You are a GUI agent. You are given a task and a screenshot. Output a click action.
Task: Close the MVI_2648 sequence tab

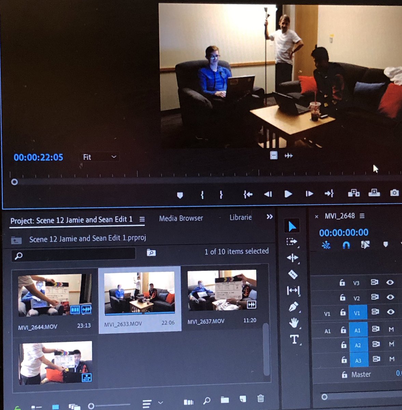[x=317, y=217]
